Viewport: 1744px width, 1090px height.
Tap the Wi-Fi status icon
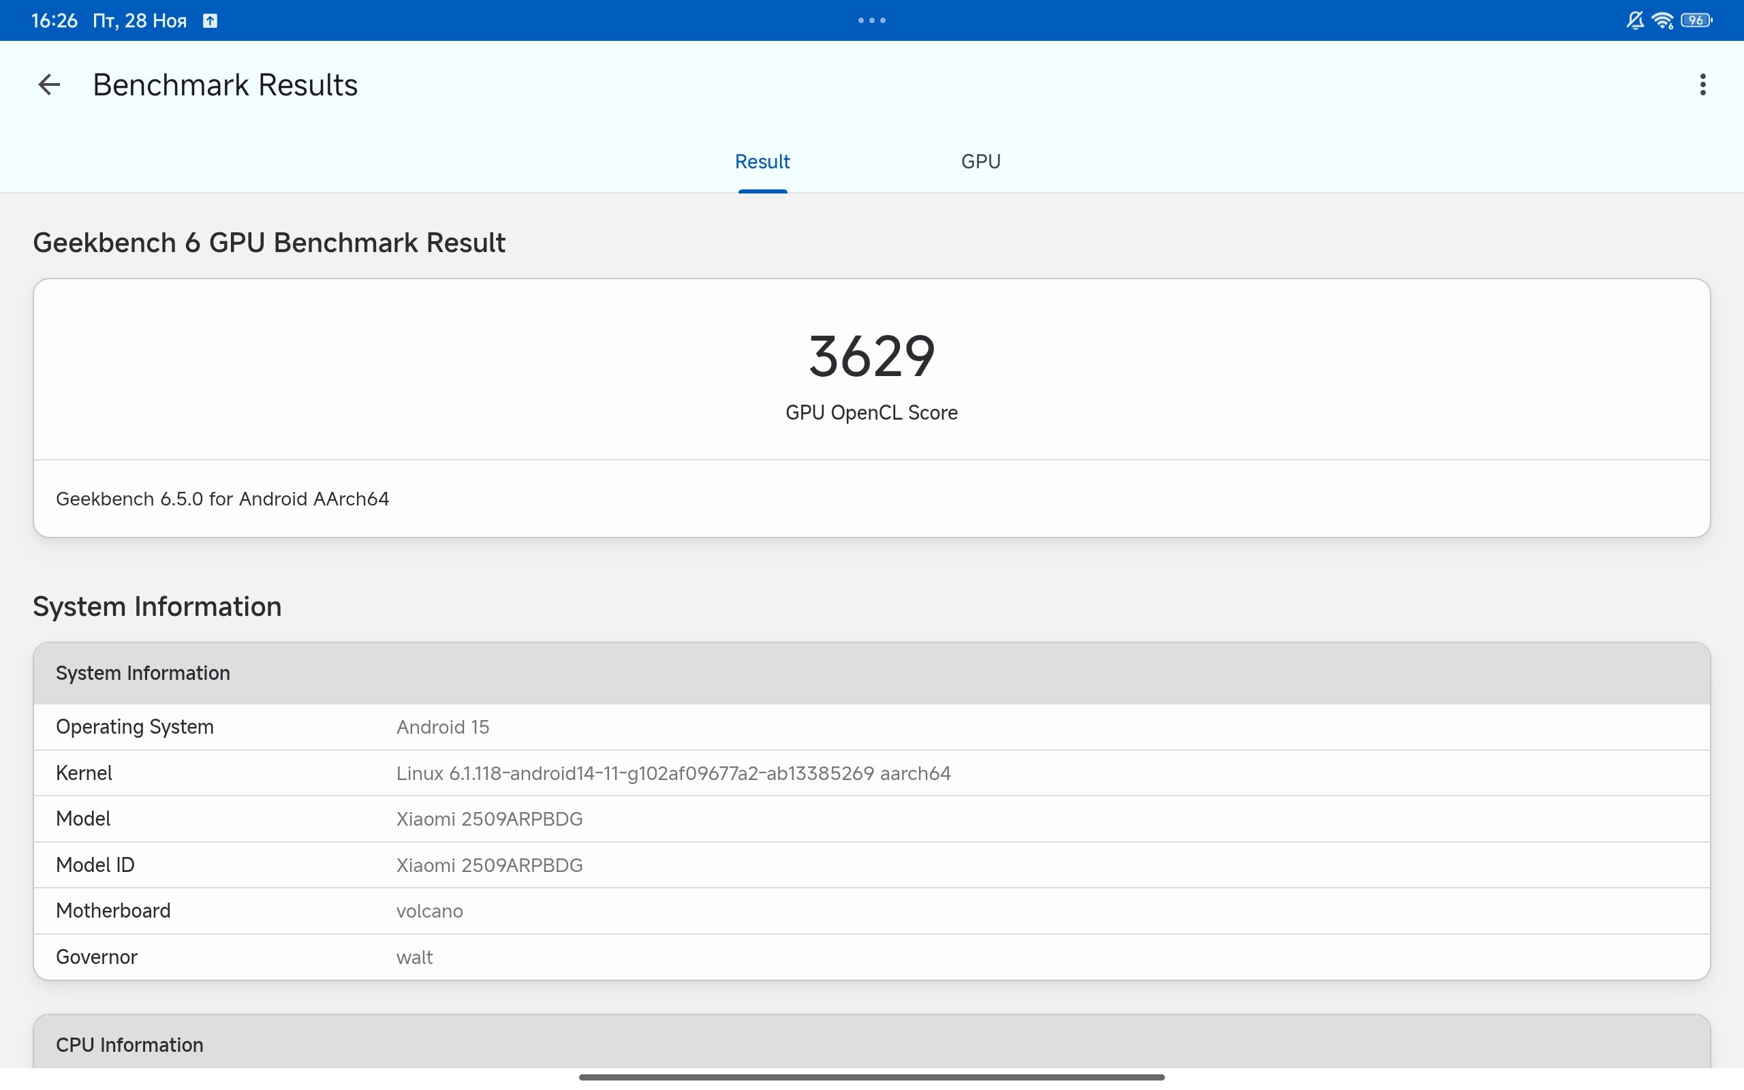point(1662,20)
